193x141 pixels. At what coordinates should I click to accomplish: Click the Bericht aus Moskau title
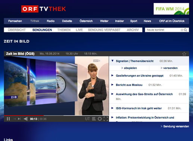click(x=129, y=85)
